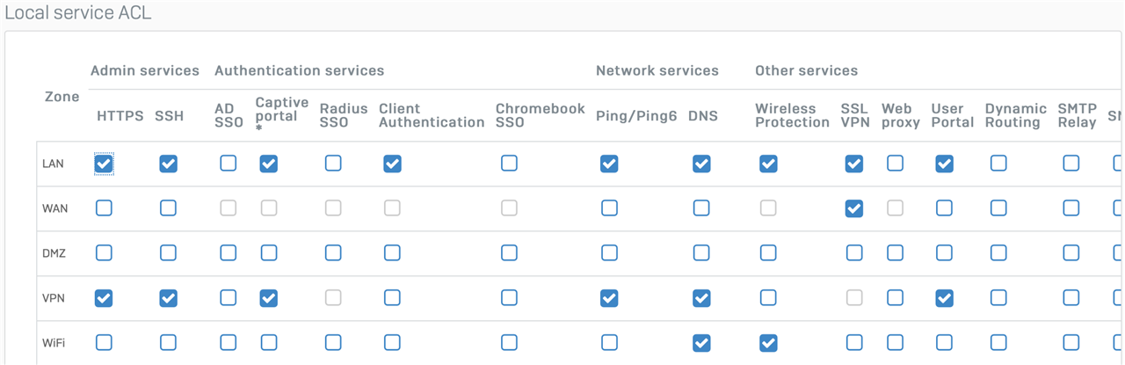Disable Ping/Ping6 for VPN zone
This screenshot has width=1125, height=365.
(609, 298)
